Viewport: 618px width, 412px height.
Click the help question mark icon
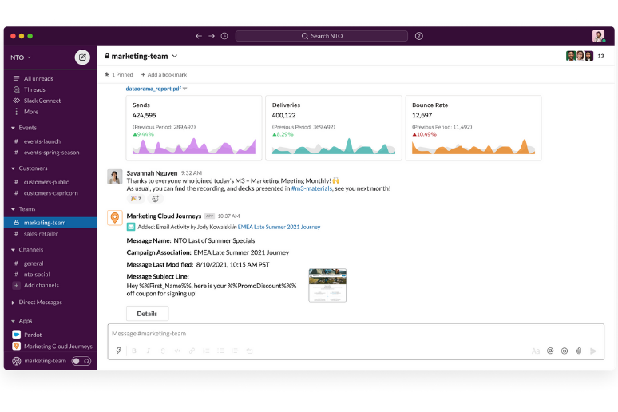click(x=419, y=36)
